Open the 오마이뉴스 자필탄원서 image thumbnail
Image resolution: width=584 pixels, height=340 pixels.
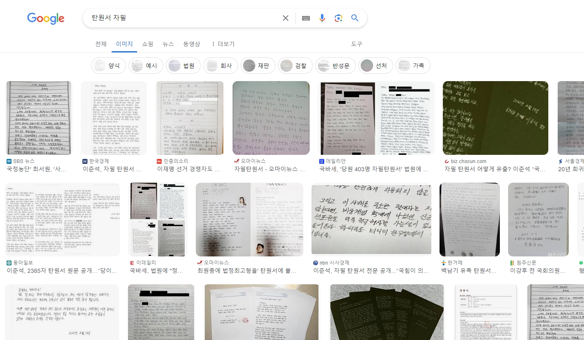tap(271, 118)
